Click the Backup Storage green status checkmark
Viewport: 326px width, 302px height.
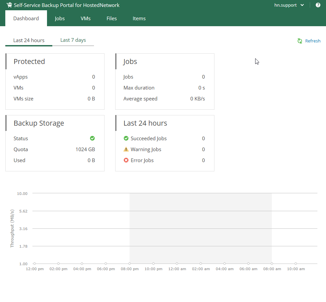click(x=92, y=138)
